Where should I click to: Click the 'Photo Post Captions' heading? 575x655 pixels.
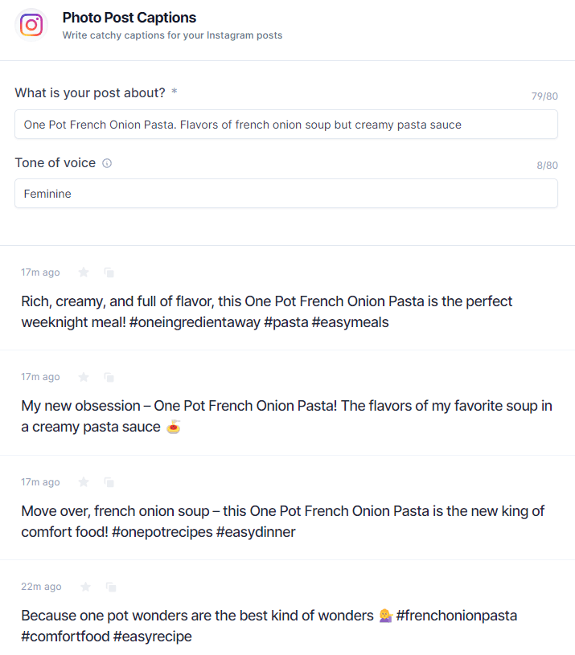click(129, 17)
